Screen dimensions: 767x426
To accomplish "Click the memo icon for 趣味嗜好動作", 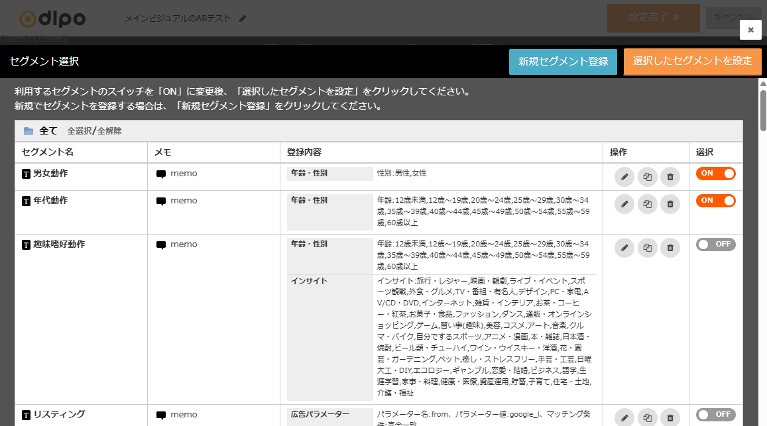I will click(x=161, y=244).
